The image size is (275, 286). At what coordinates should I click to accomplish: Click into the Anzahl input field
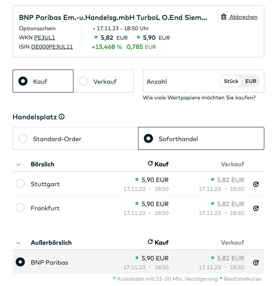click(x=180, y=81)
